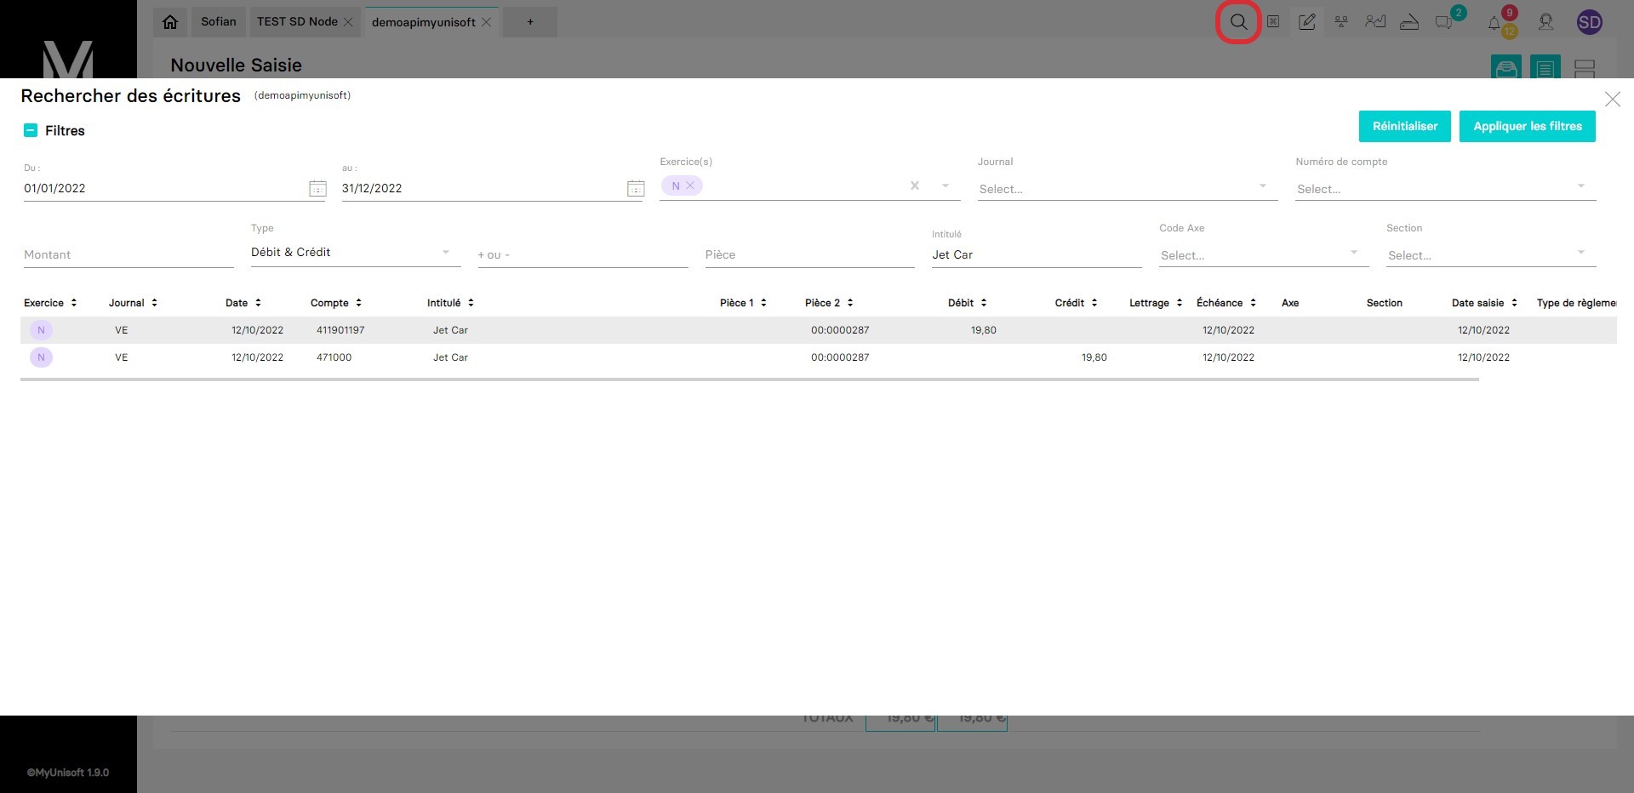Select the row with compte 411901197
1634x793 pixels.
tap(819, 330)
